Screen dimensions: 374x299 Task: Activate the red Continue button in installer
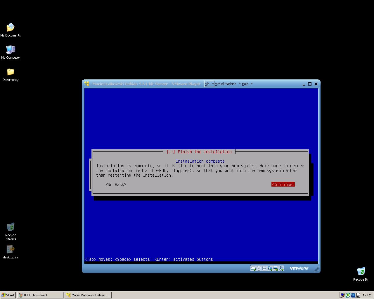pyautogui.click(x=283, y=185)
